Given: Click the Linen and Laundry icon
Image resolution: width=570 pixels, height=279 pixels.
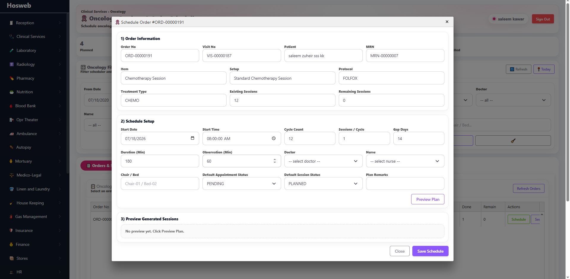Looking at the screenshot, I should coord(12,189).
